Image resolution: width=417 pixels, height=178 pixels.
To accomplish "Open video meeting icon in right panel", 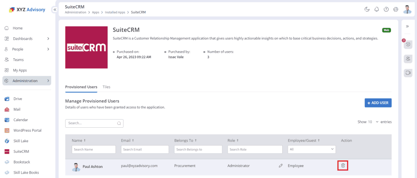I will [x=408, y=73].
